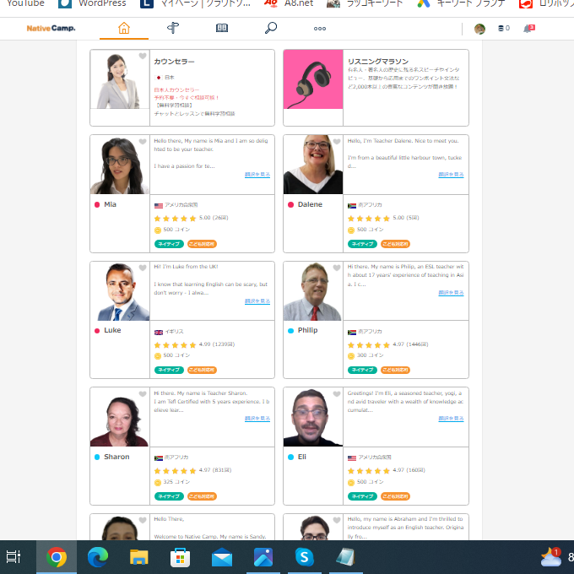Click the translate link in Philip's introduction
The image size is (574, 574).
451,293
